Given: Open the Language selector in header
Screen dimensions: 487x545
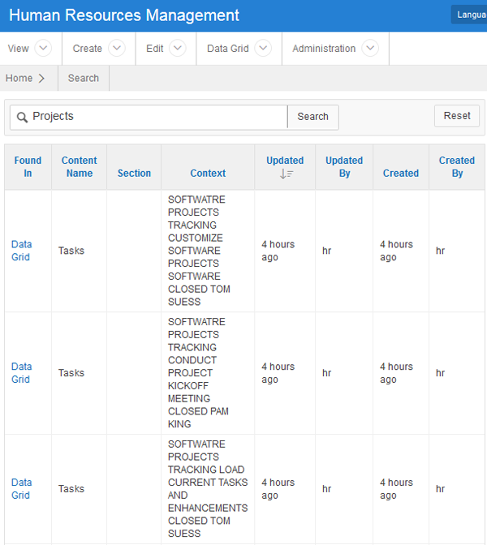Looking at the screenshot, I should (471, 15).
